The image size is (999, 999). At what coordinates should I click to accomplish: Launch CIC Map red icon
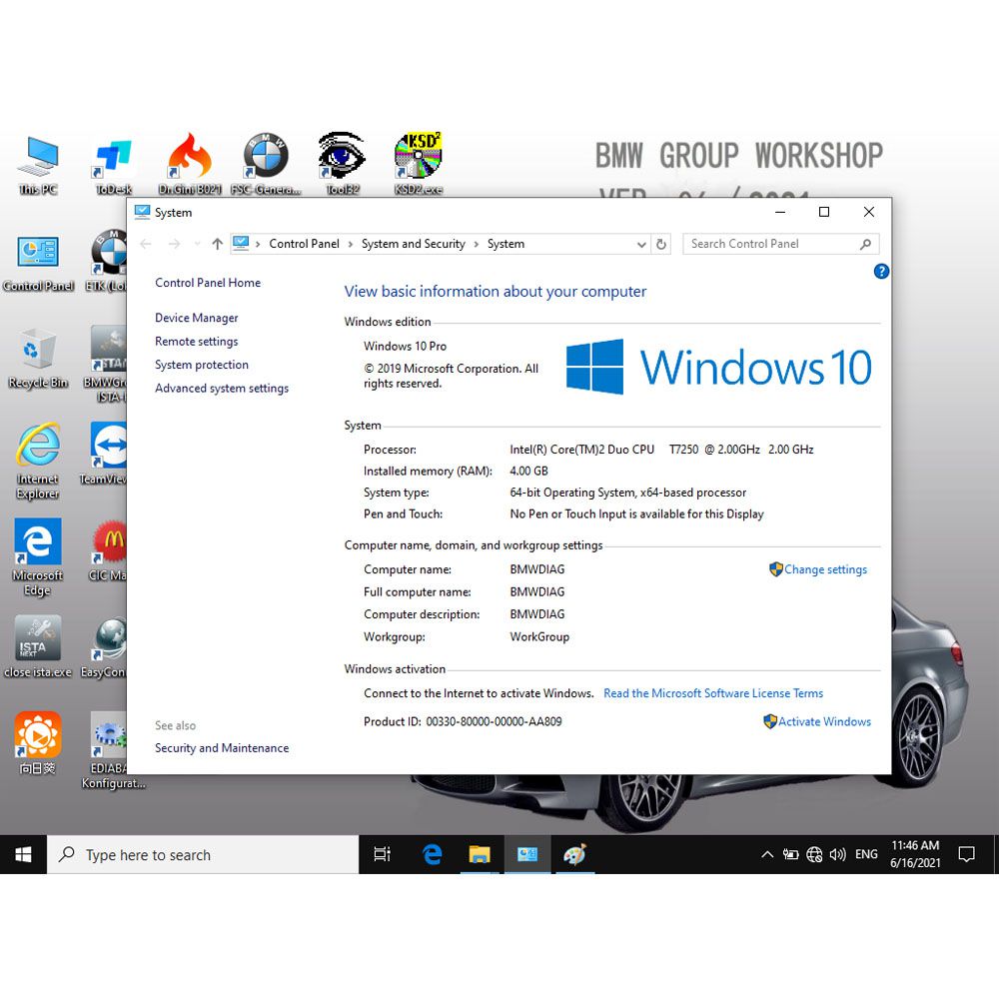click(x=108, y=550)
